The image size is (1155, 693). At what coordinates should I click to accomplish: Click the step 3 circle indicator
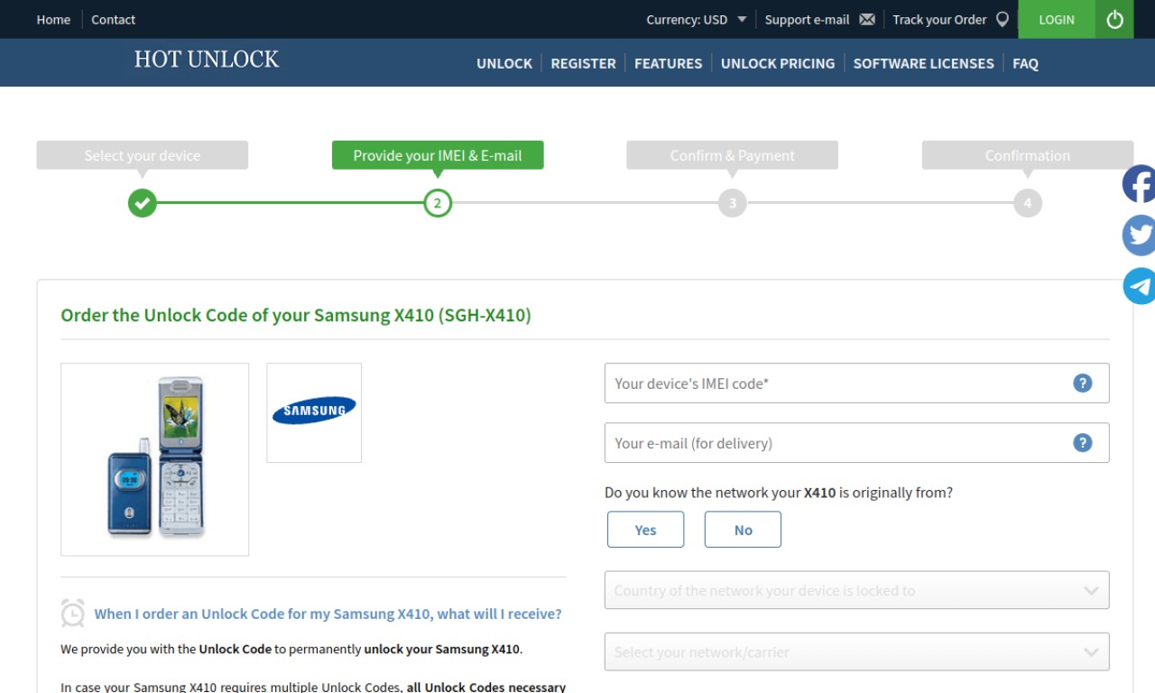pyautogui.click(x=732, y=203)
